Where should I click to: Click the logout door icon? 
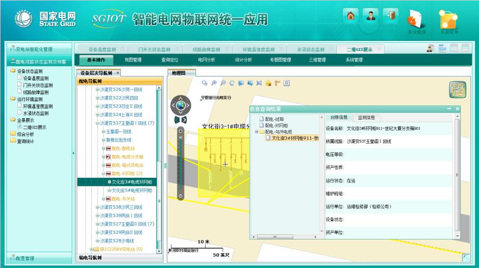coord(391,16)
